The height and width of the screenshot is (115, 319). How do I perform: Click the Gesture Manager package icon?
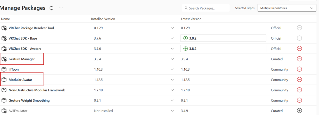4,59
